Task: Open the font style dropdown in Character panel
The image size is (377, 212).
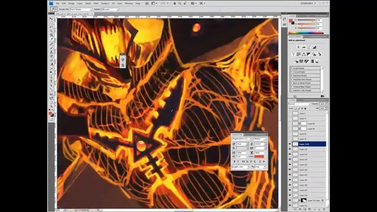Action: pyautogui.click(x=260, y=139)
